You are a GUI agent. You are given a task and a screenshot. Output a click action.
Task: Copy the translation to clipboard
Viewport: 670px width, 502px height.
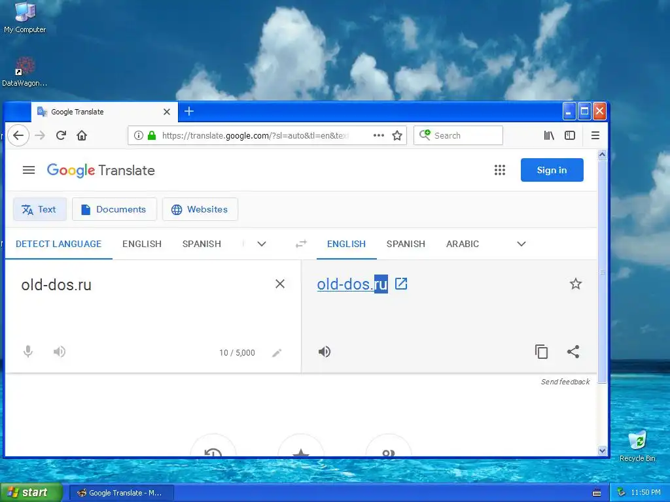pos(541,352)
